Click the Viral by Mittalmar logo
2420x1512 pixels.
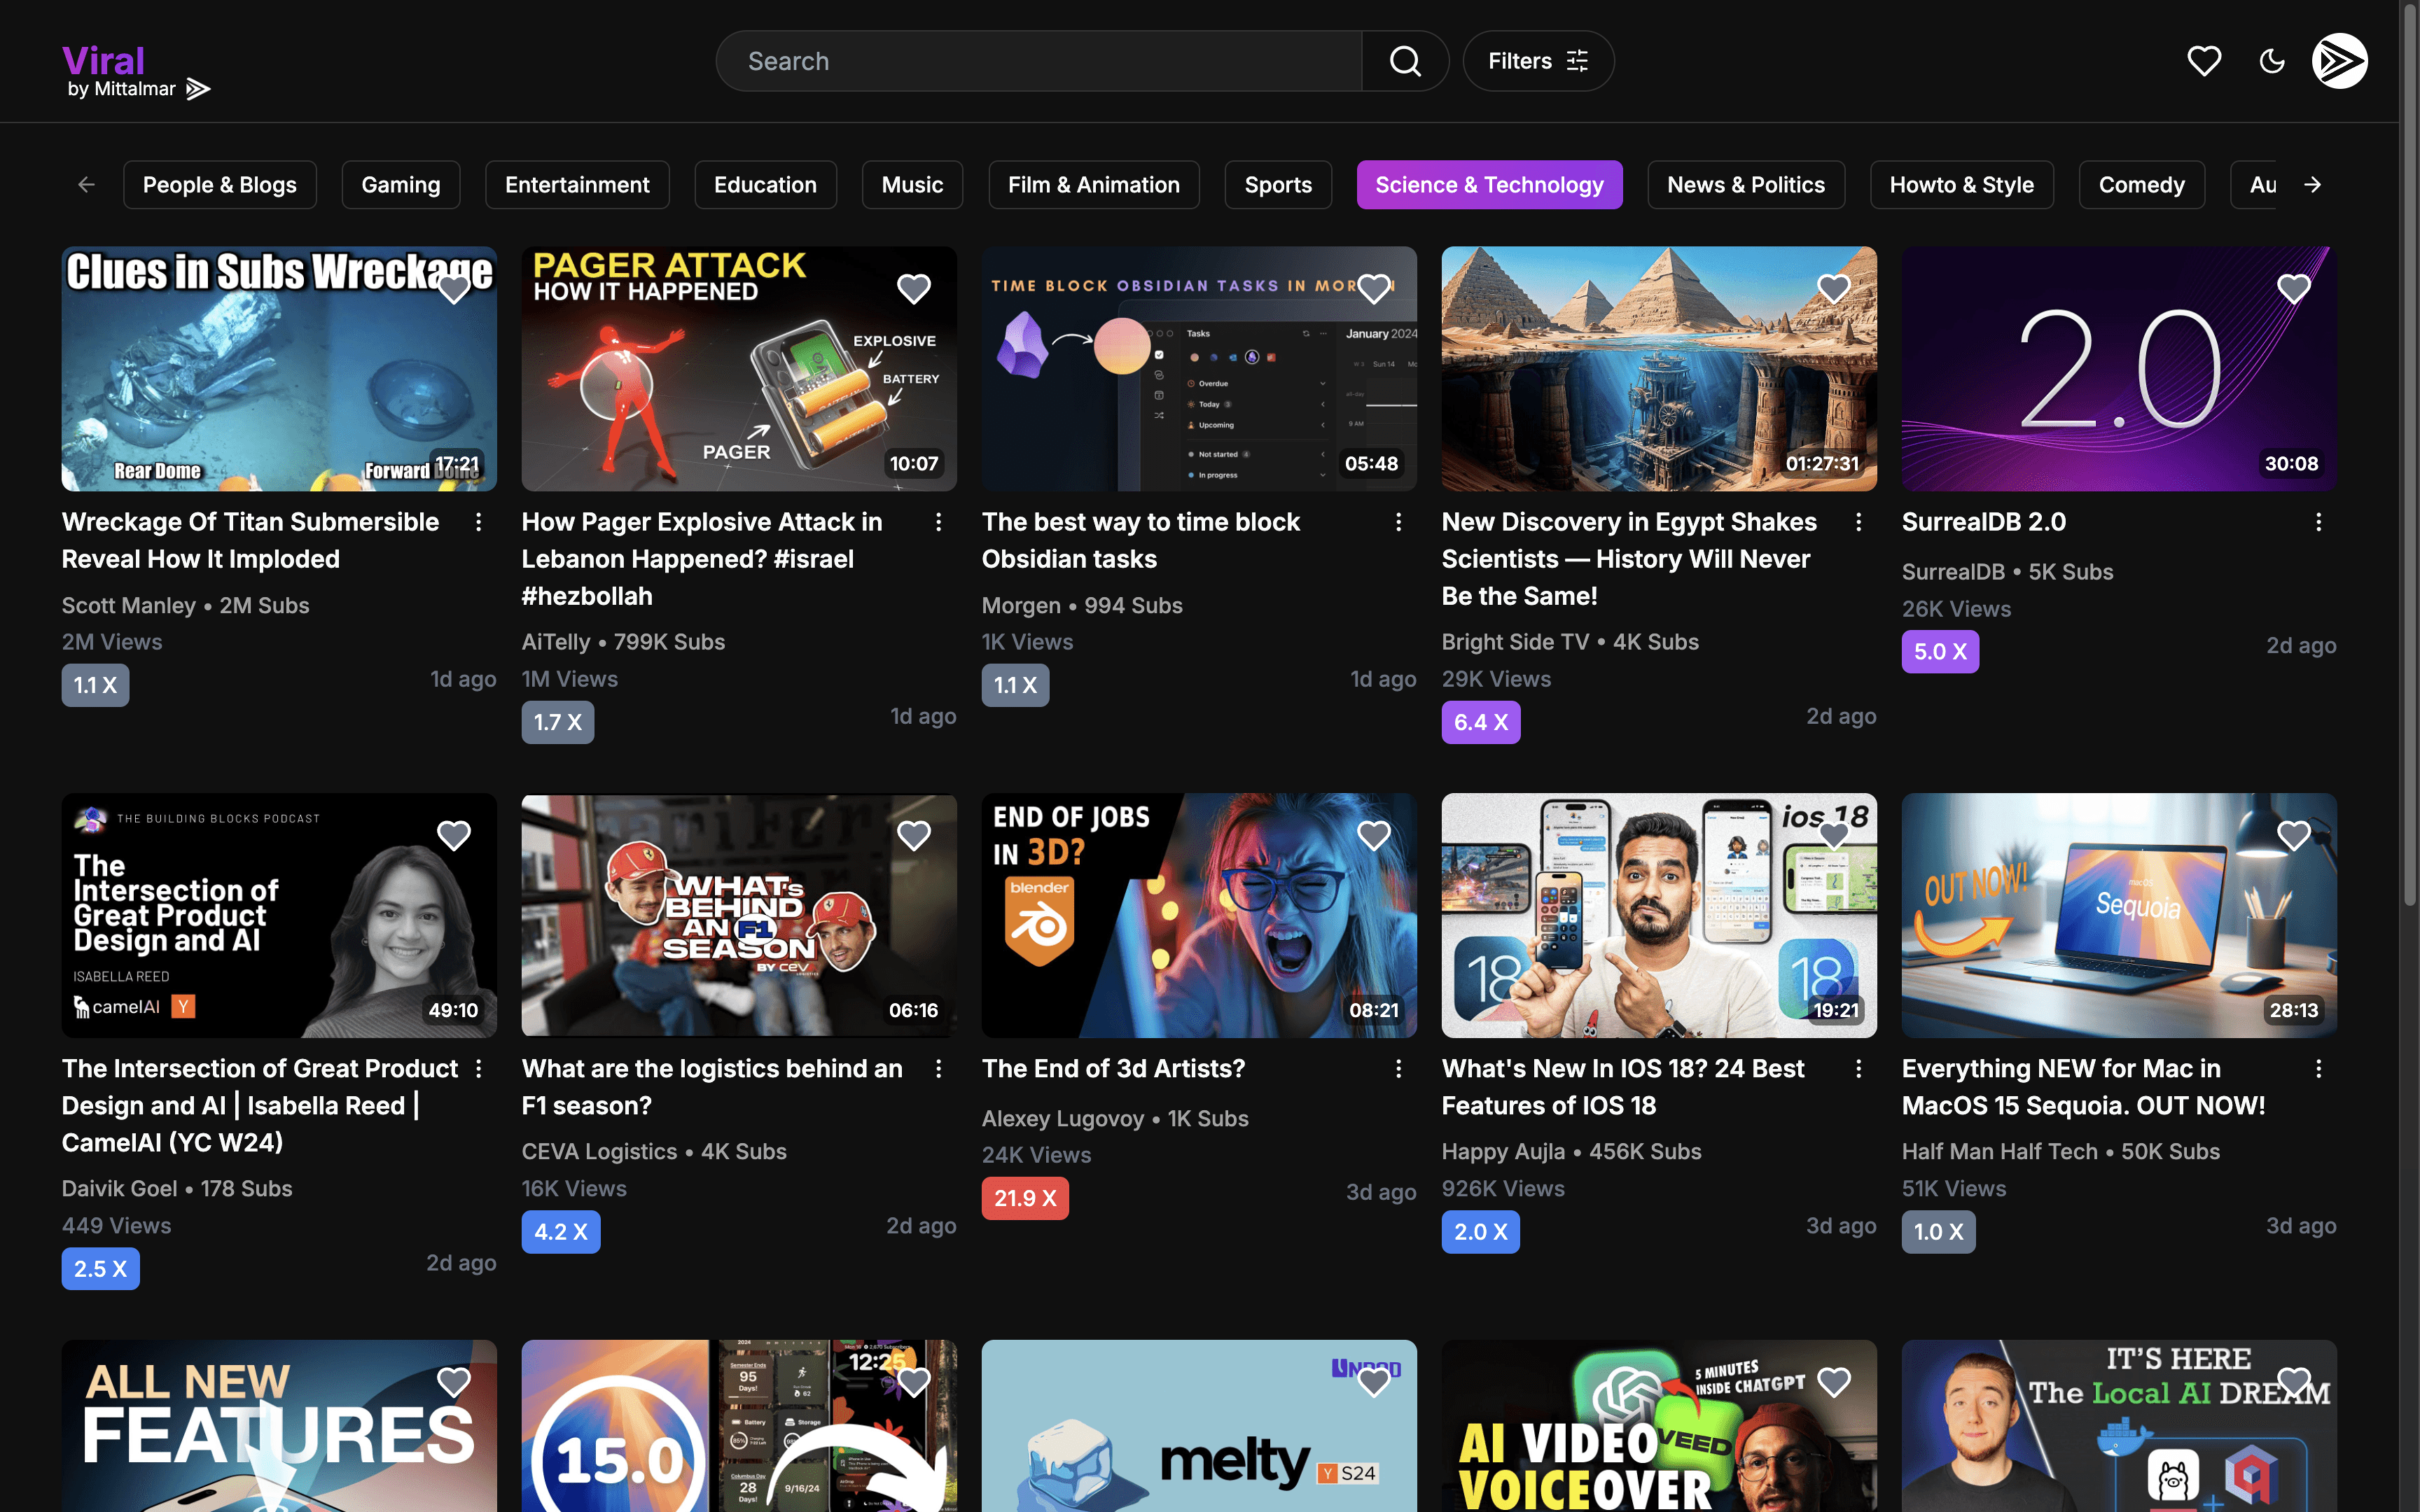[x=136, y=72]
